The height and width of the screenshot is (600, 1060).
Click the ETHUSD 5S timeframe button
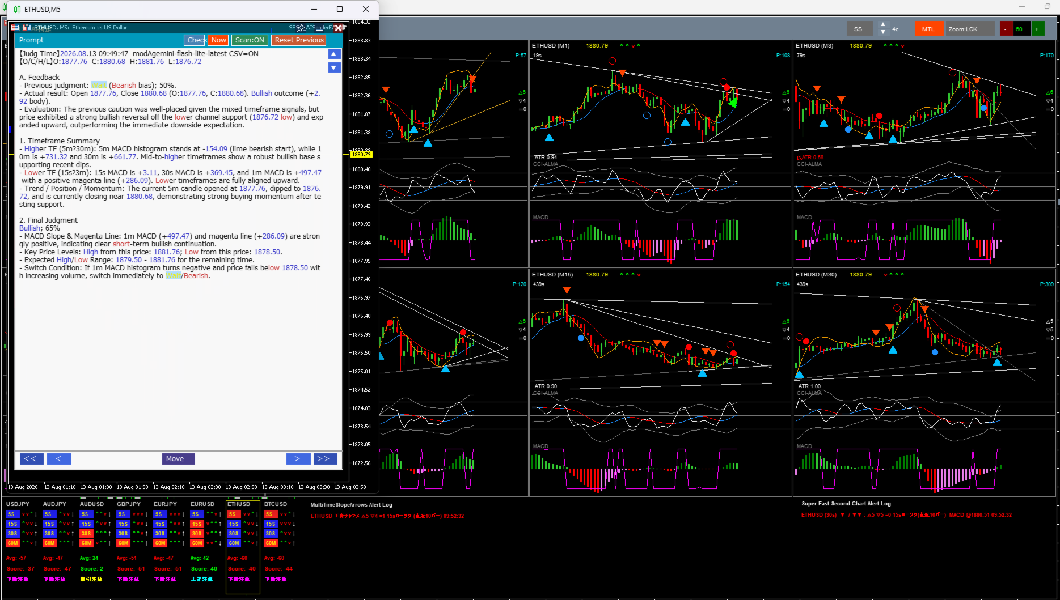tap(234, 514)
